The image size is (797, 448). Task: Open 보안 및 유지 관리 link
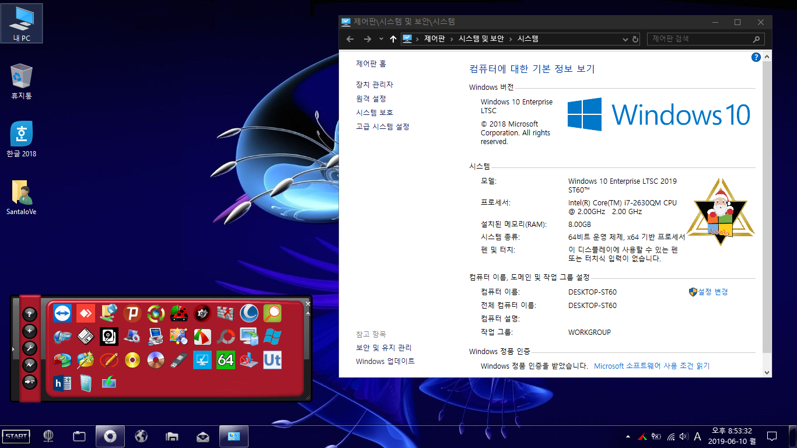[x=384, y=348]
